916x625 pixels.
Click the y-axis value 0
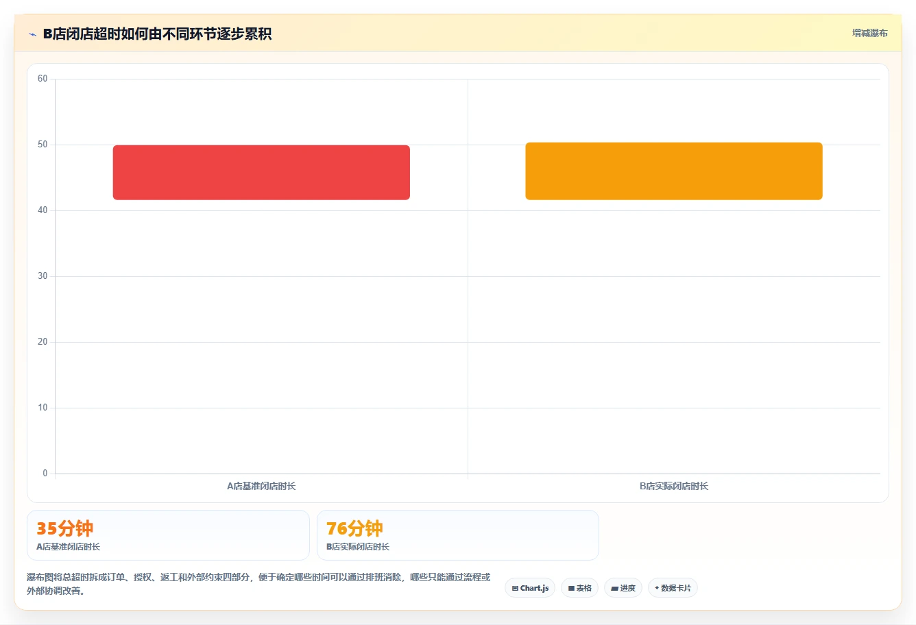click(x=45, y=474)
